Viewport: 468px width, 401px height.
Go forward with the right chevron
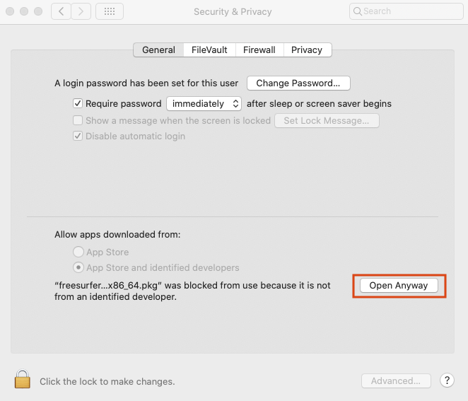coord(81,11)
